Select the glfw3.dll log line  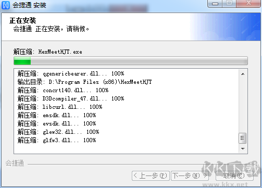[57, 140]
